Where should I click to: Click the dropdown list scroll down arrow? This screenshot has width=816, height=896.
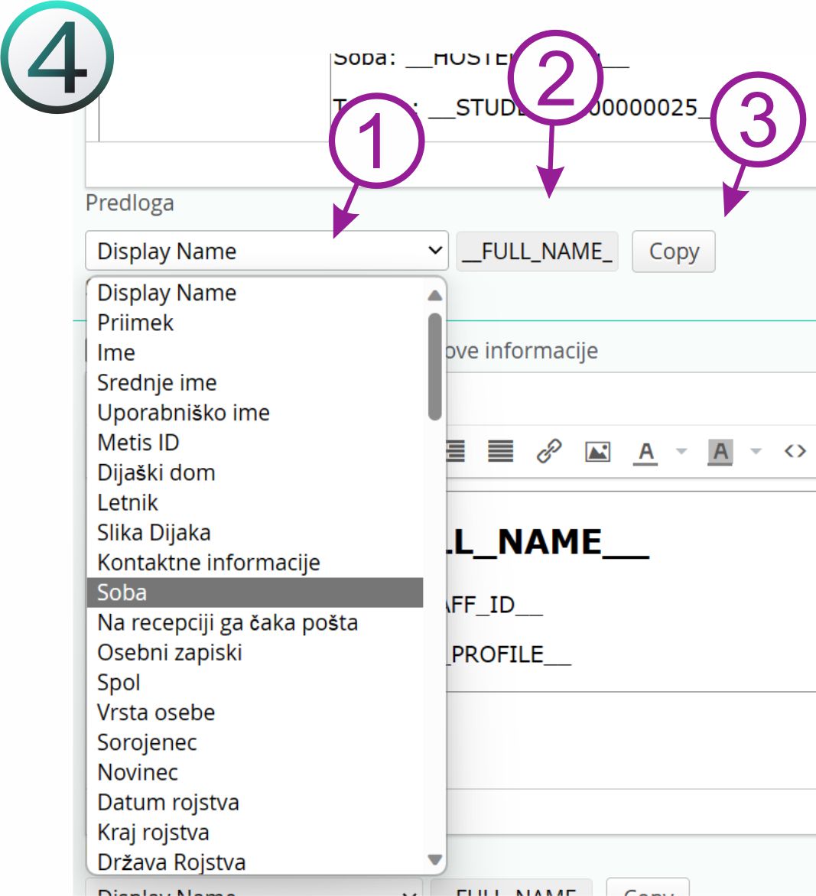[x=434, y=859]
